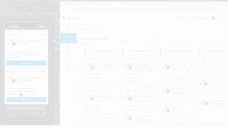Screen dimensions: 228x128
Task: Switch to the Gantt chart tab
Action: tap(85, 29)
